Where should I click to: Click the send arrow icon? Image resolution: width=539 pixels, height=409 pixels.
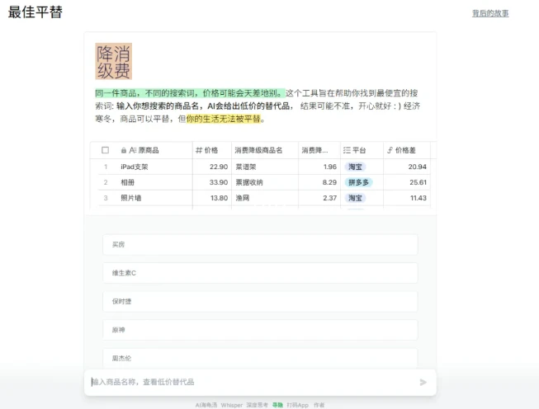pyautogui.click(x=423, y=382)
